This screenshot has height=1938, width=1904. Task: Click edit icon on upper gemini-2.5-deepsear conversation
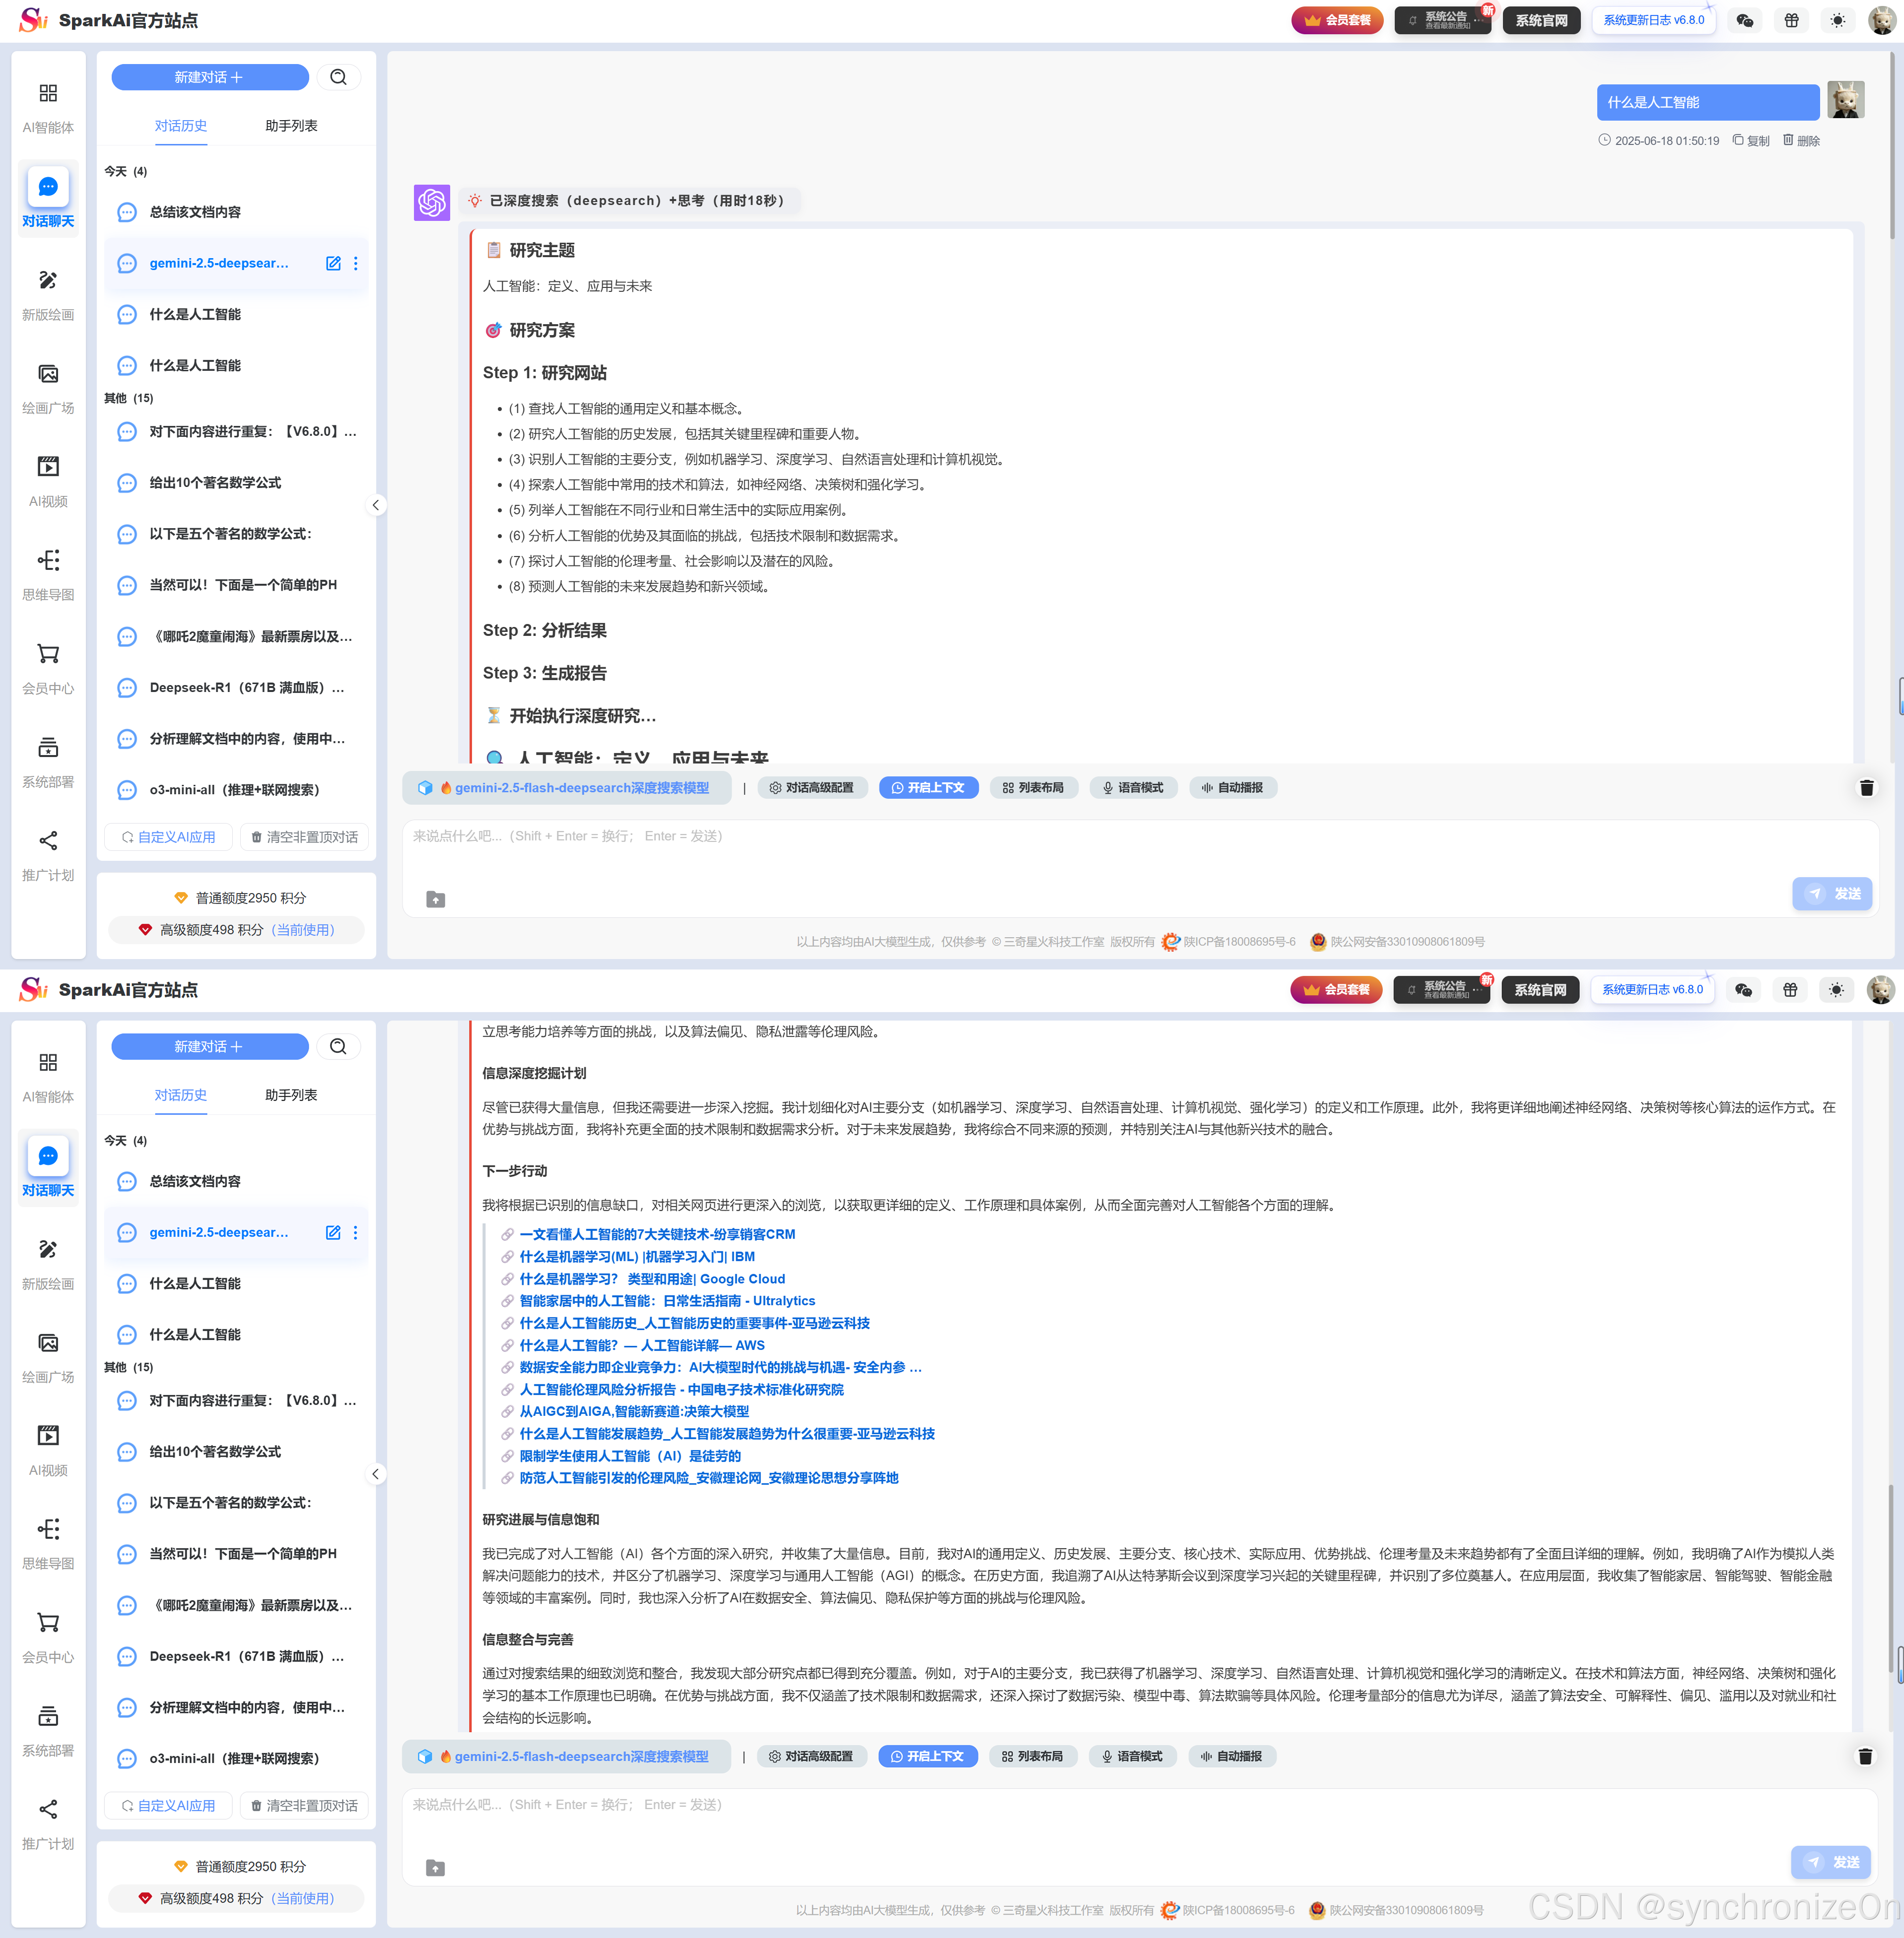[333, 263]
